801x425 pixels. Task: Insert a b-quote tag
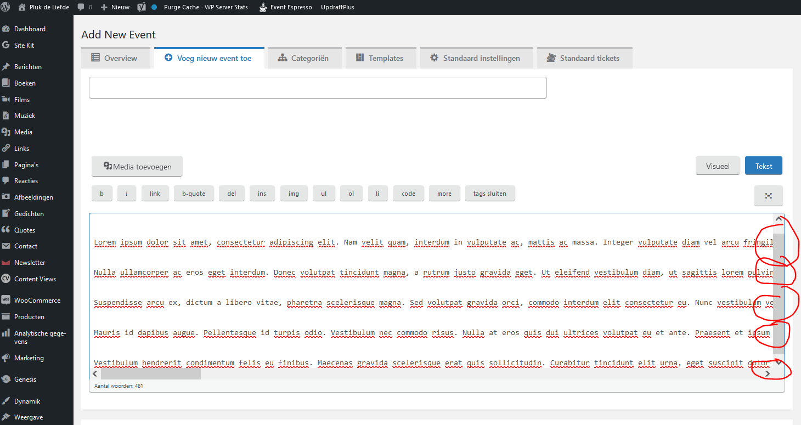coord(194,194)
